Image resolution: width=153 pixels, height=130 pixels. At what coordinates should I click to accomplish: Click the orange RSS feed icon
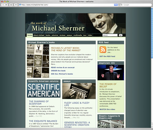[103, 50]
